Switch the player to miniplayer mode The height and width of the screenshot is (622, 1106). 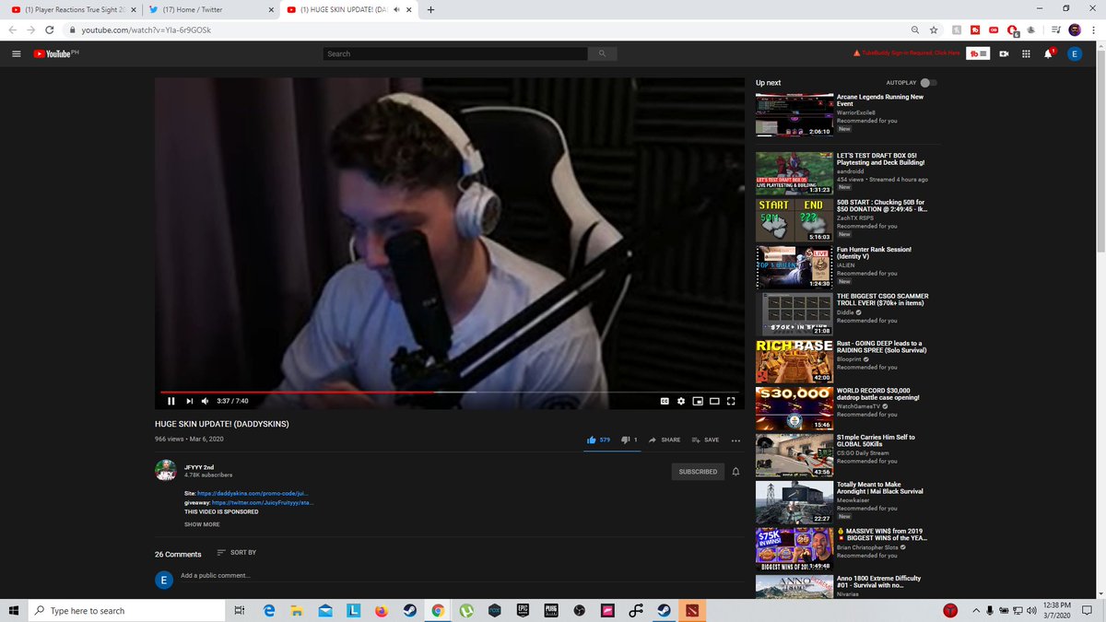(x=698, y=401)
